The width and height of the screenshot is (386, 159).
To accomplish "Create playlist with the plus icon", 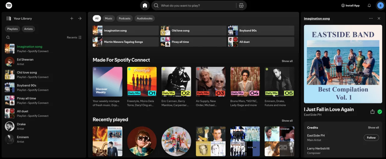I will pos(72,18).
